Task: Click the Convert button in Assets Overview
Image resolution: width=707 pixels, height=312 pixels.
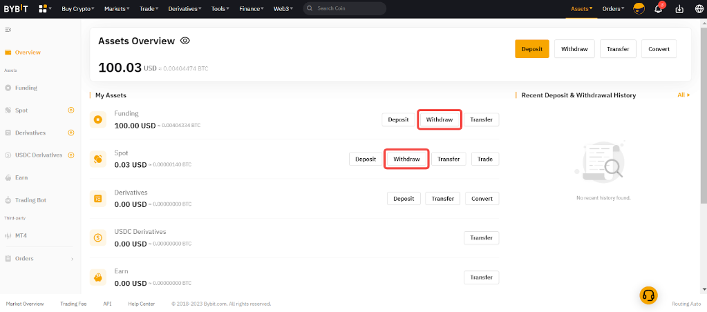Action: pyautogui.click(x=659, y=48)
